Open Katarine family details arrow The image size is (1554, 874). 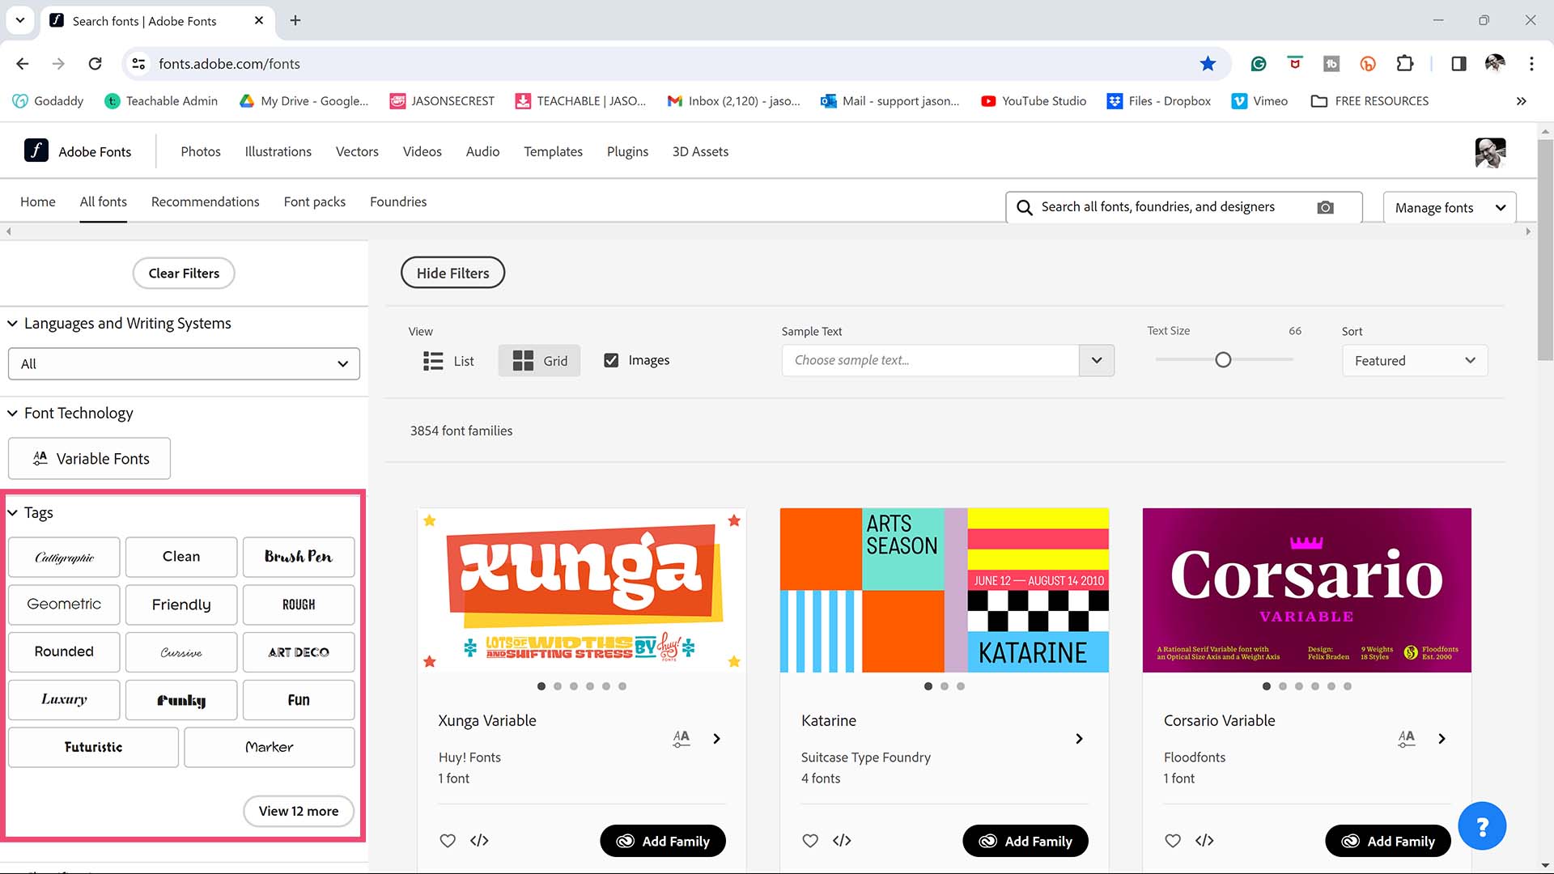(x=1079, y=739)
